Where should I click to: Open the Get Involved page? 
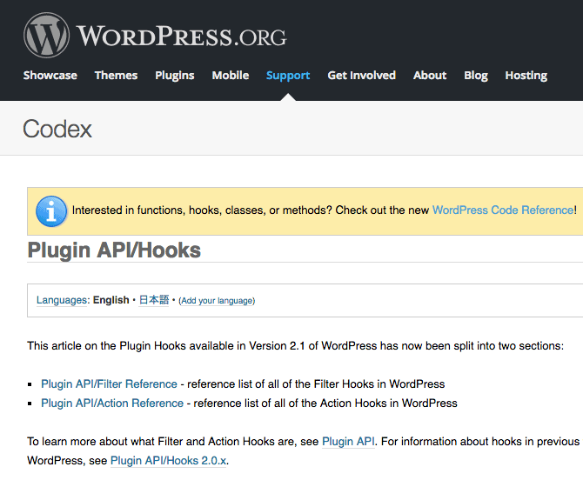coord(361,76)
